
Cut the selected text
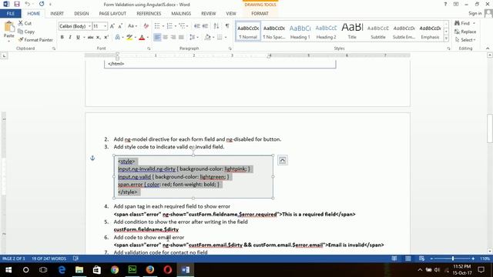(x=25, y=23)
